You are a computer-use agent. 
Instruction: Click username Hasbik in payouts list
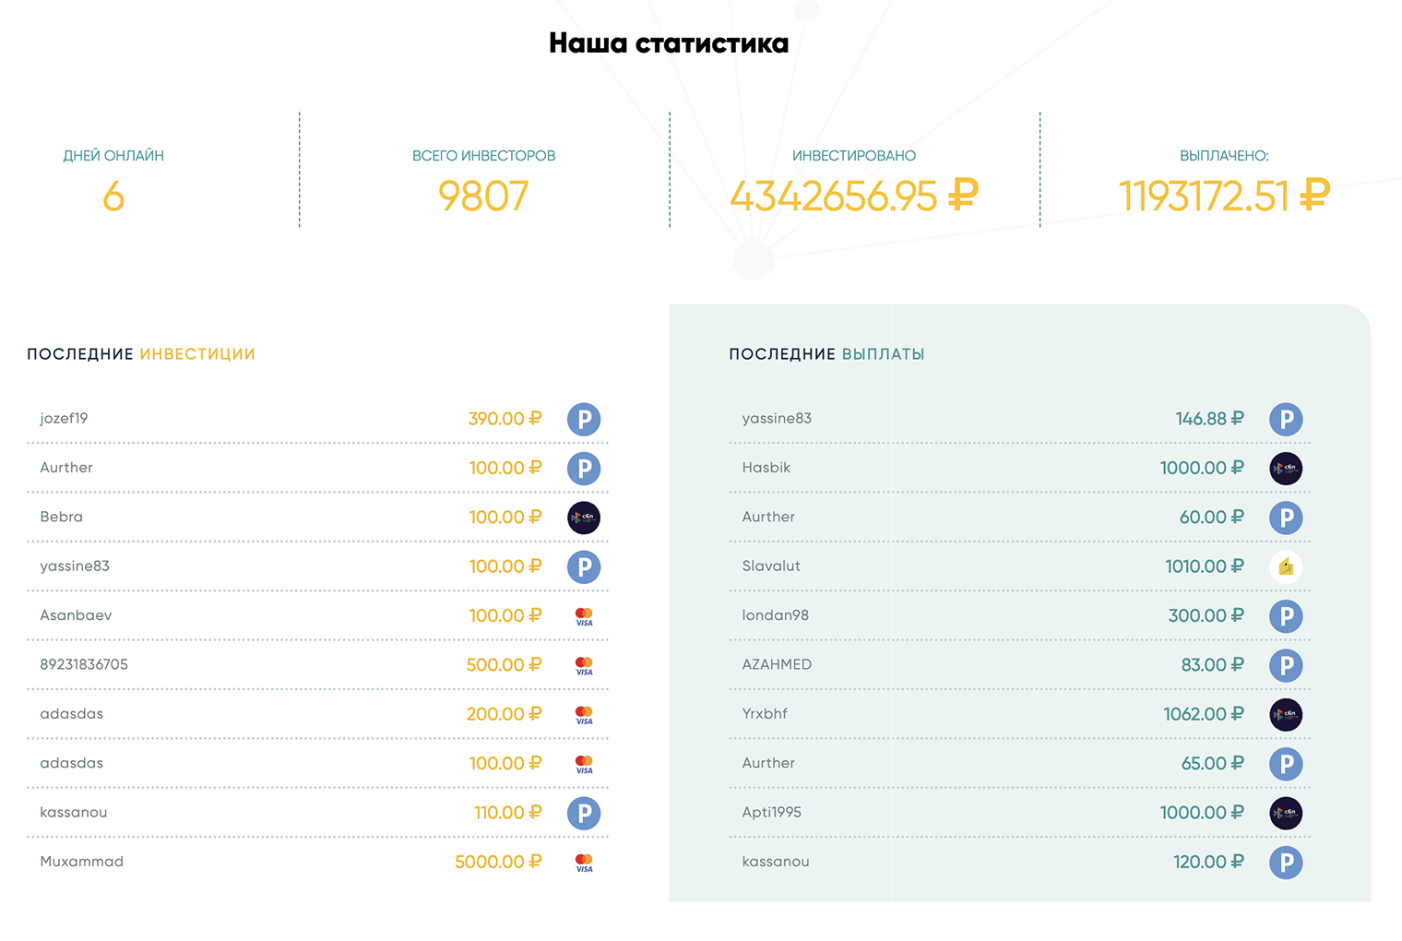click(766, 468)
